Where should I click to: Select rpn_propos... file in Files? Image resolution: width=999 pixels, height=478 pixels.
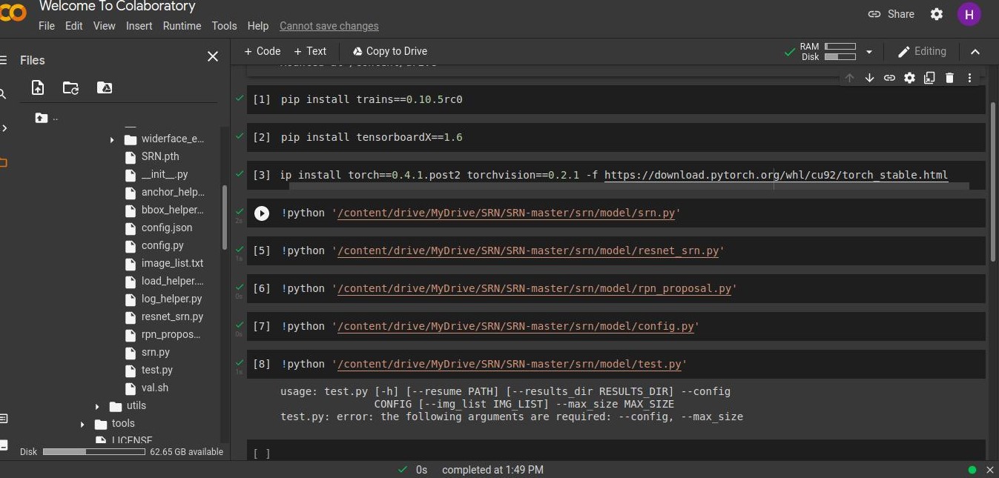tap(171, 334)
